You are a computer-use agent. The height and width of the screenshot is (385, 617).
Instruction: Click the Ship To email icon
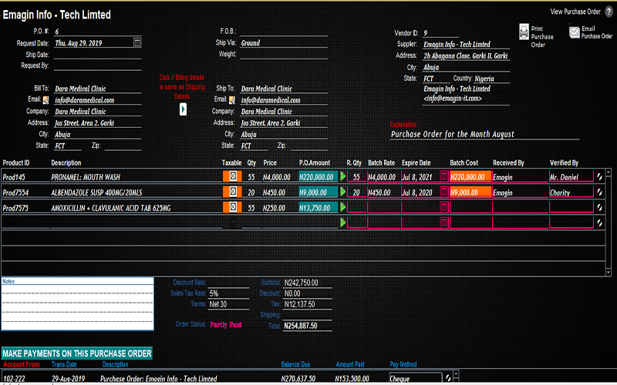[x=232, y=100]
